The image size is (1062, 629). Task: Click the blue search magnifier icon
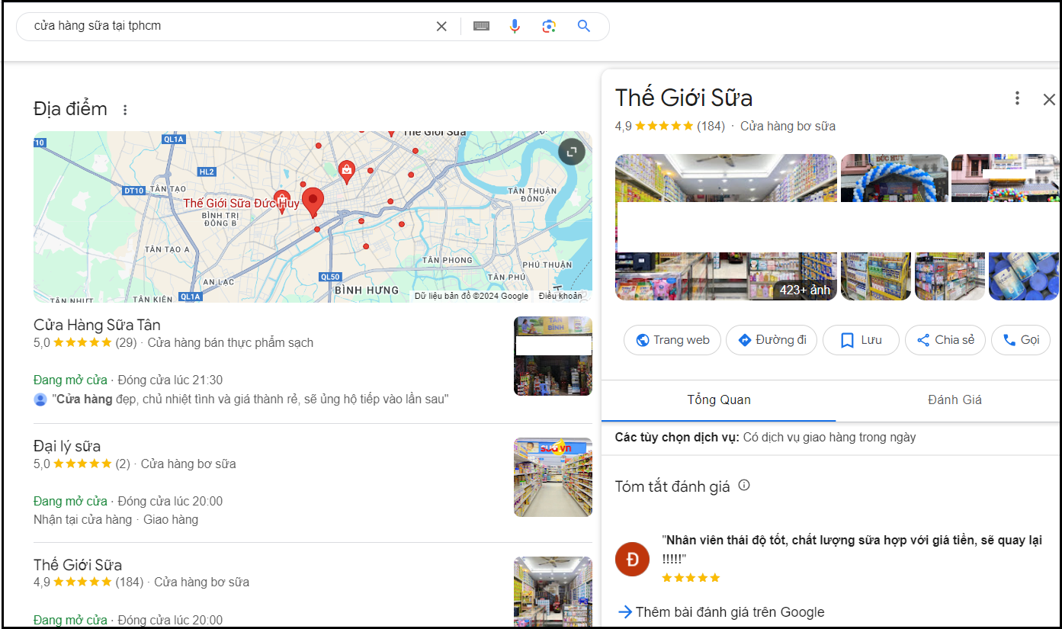point(584,26)
